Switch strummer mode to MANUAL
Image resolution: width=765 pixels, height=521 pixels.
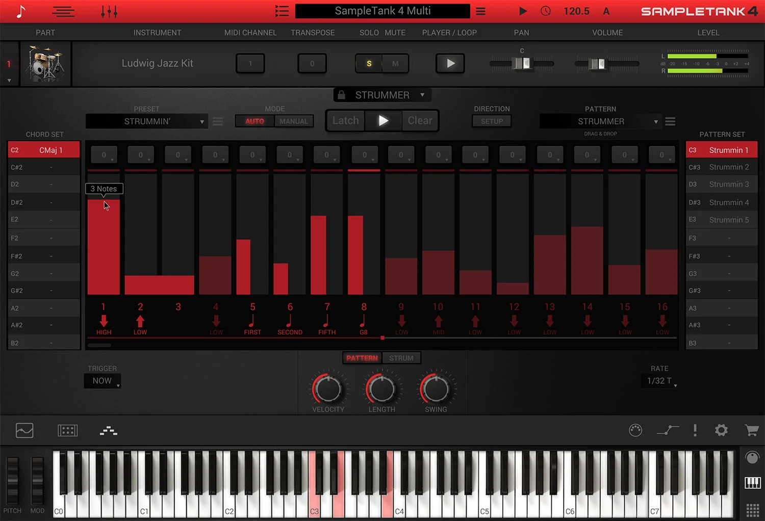(293, 121)
